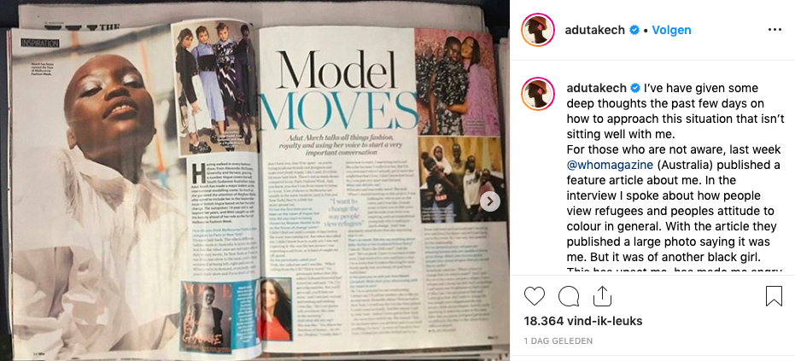Open the adutakech username in the caption
The width and height of the screenshot is (795, 361).
[596, 88]
